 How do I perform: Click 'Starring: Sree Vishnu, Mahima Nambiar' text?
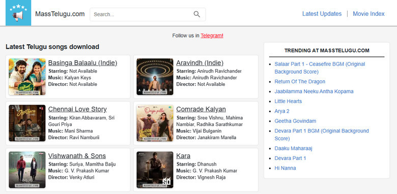[210, 121]
